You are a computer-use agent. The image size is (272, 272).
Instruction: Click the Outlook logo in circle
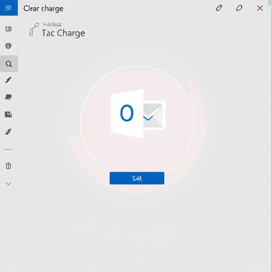pos(138,114)
